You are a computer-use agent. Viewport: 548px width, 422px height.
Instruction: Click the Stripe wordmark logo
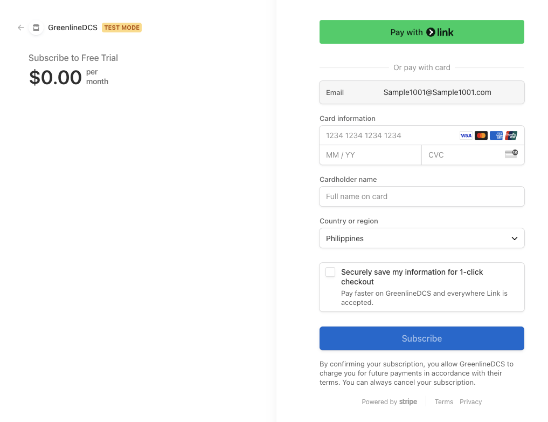coord(408,401)
